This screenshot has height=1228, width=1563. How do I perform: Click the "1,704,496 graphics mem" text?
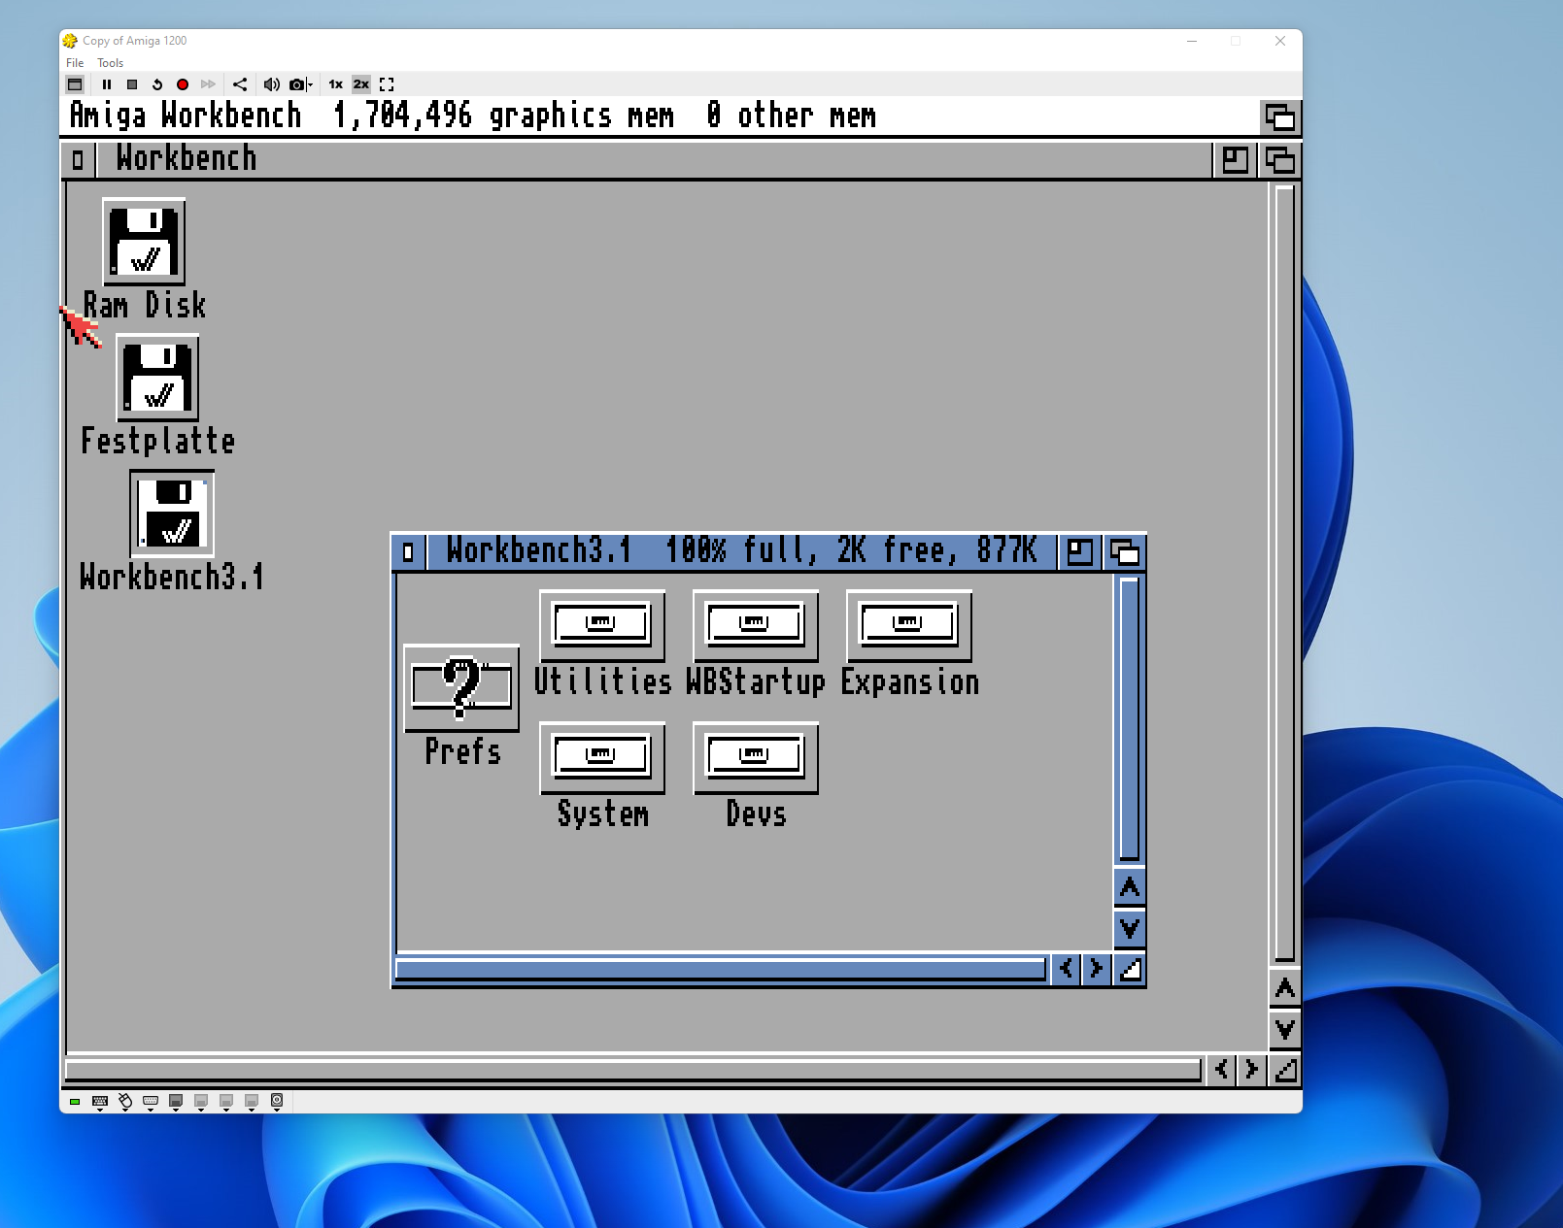pyautogui.click(x=503, y=116)
